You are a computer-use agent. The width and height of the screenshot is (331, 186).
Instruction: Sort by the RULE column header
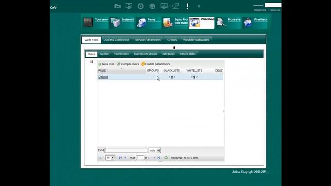(122, 71)
